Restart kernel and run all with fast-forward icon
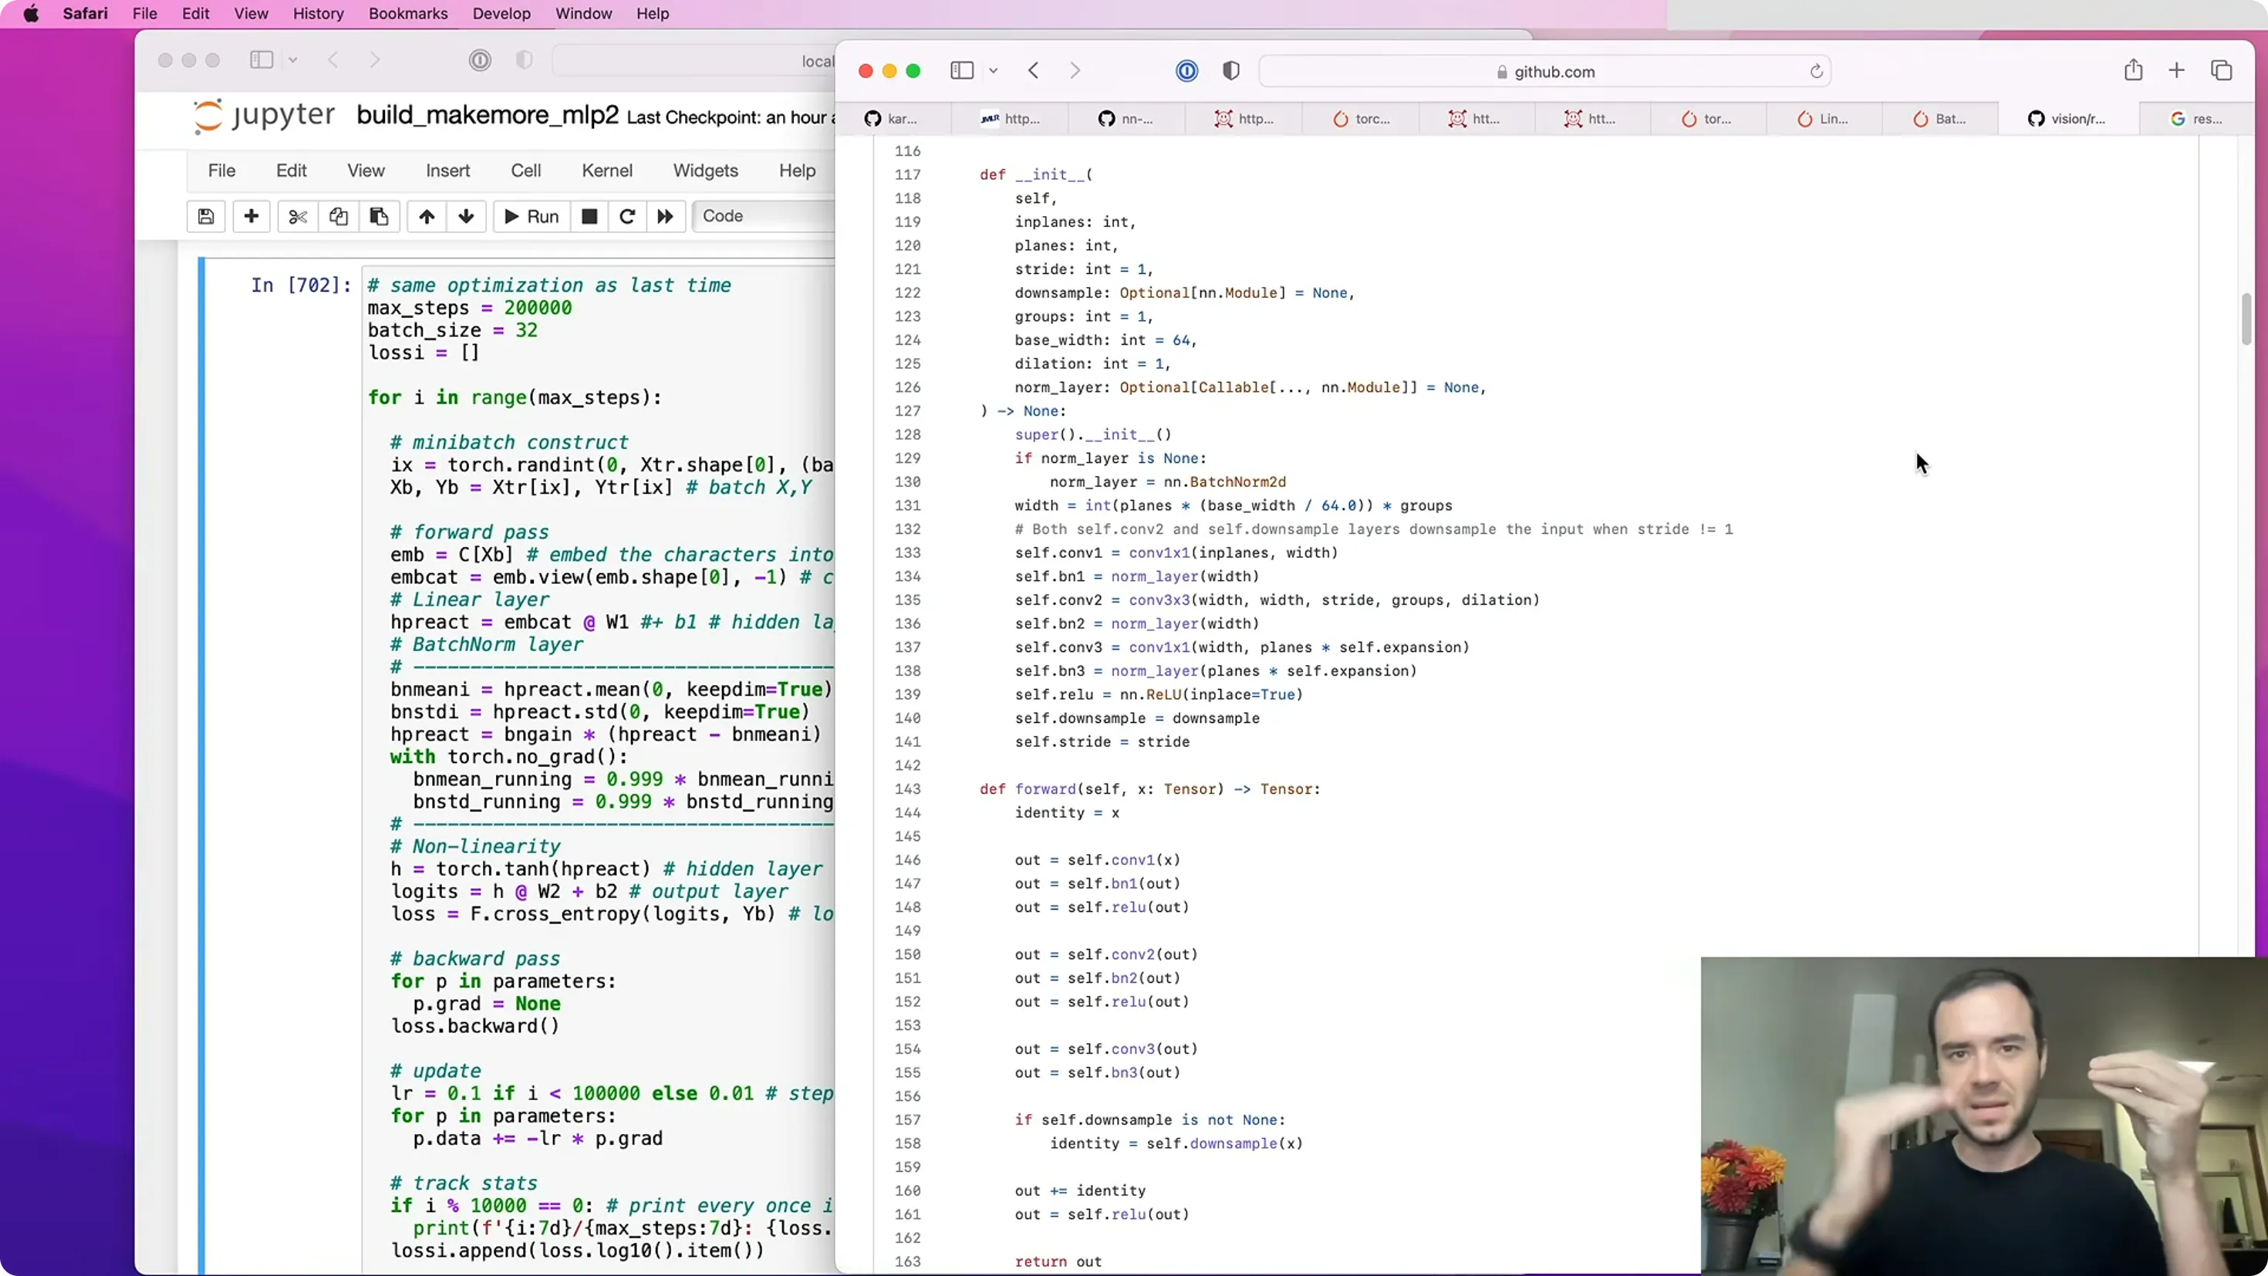Viewport: 2268px width, 1276px height. pos(666,217)
